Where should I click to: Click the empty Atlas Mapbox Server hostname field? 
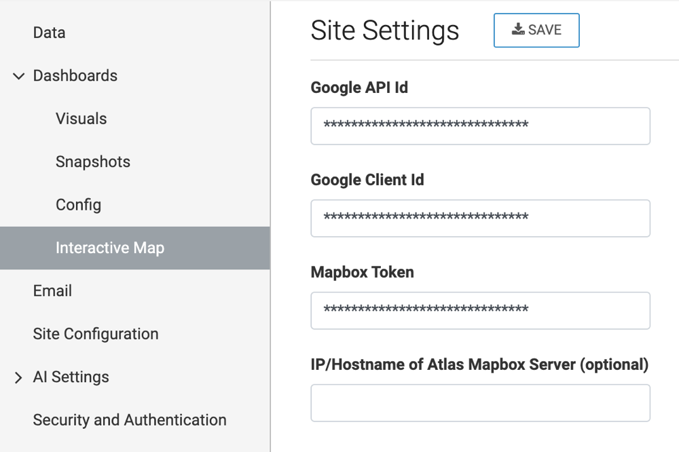[480, 402]
